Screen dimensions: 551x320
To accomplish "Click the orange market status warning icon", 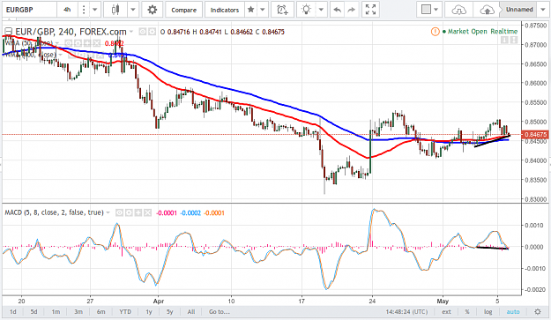I will [435, 32].
